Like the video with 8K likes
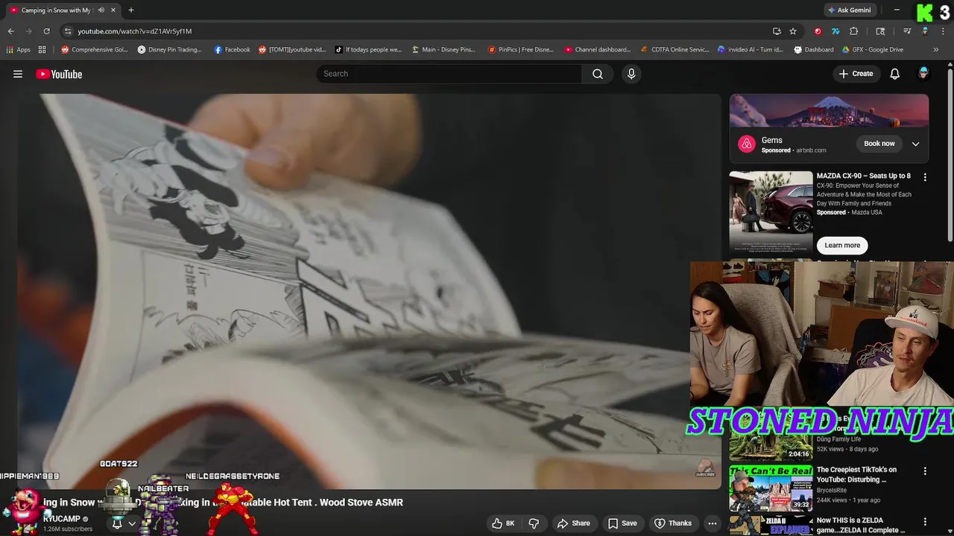 coord(503,523)
